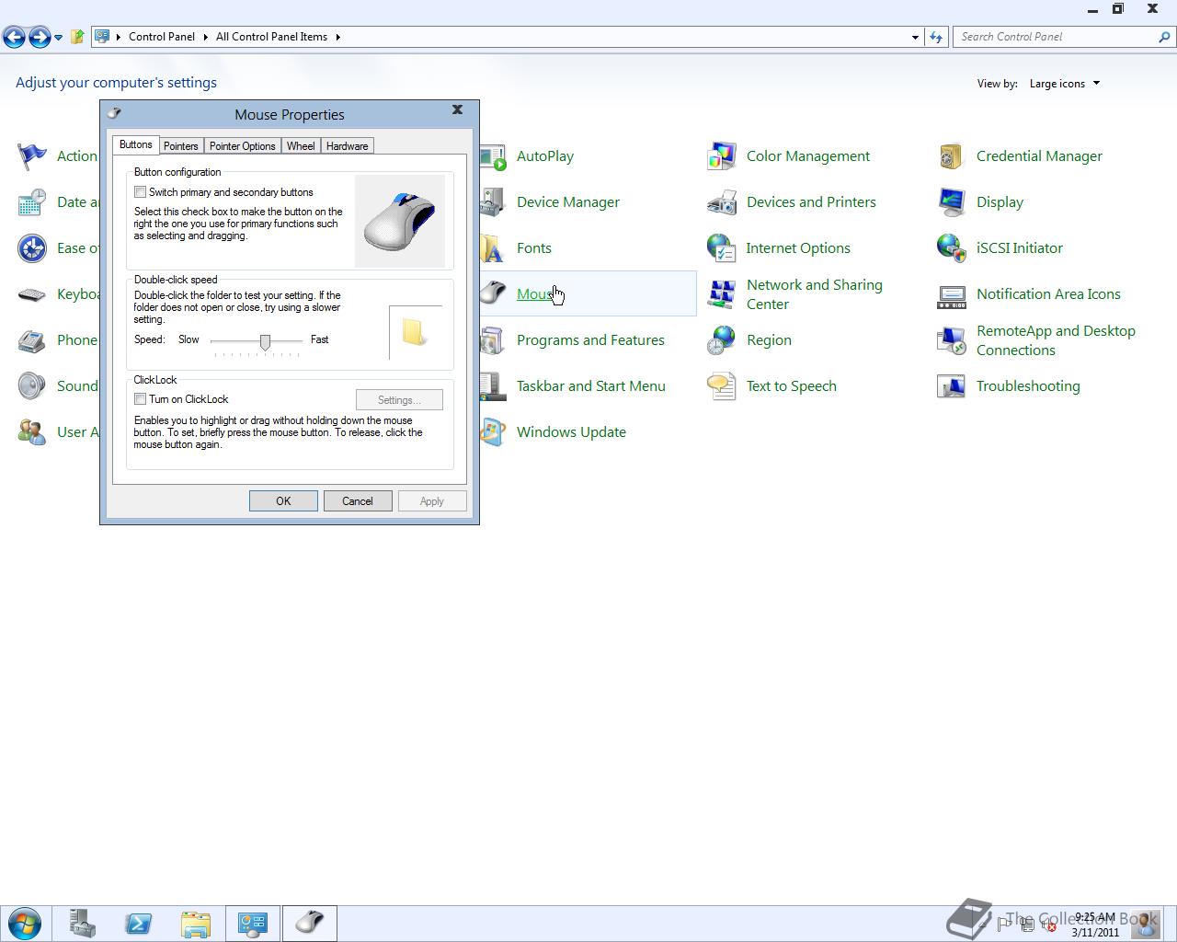Open Programs and Features link
Screen dimensions: 1177x942
click(590, 340)
